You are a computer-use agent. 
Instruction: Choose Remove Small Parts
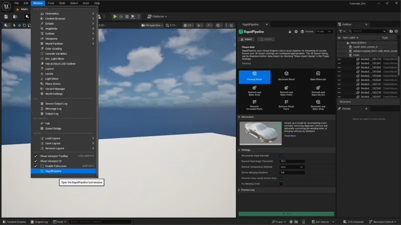coord(286,105)
